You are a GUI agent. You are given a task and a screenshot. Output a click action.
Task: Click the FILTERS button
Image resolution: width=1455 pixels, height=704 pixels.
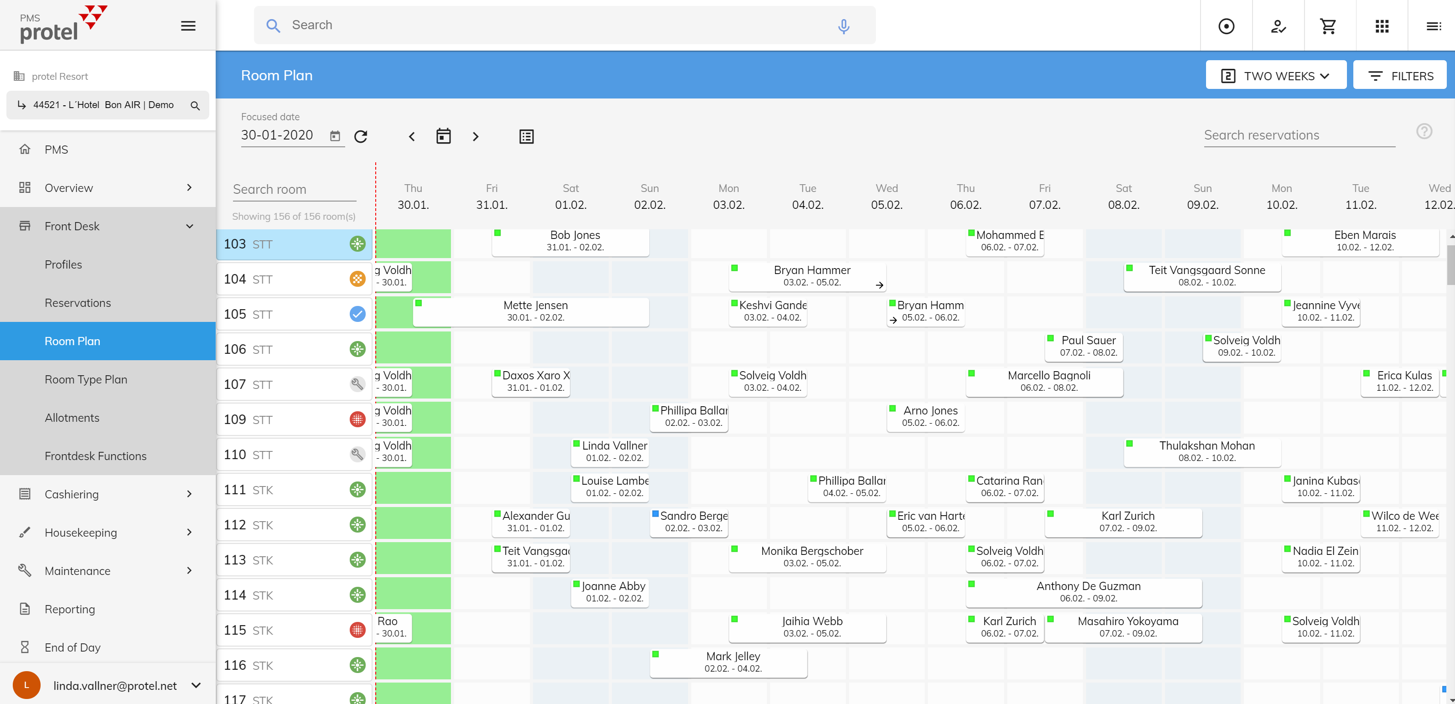click(1400, 76)
